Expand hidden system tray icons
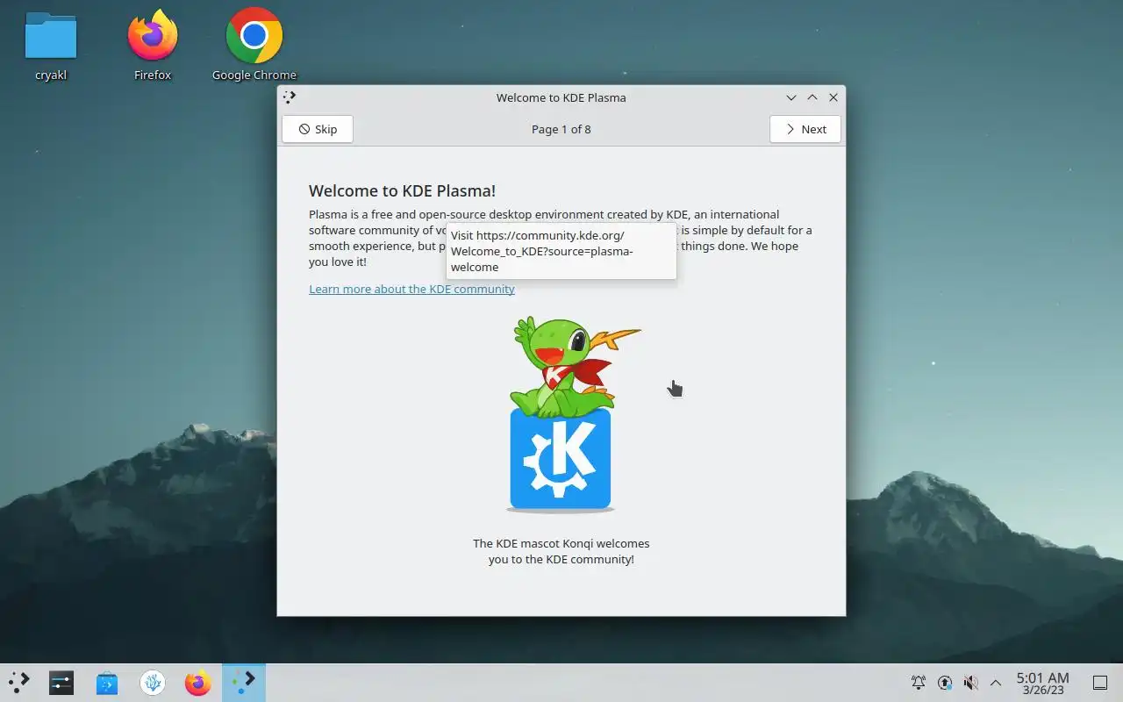Screen dimensions: 1123x702 996,682
